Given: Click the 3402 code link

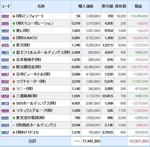Looking at the screenshot, I should click(x=5, y=31).
